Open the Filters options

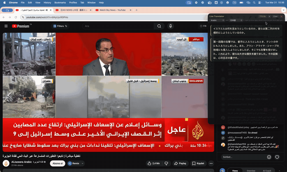point(60,26)
